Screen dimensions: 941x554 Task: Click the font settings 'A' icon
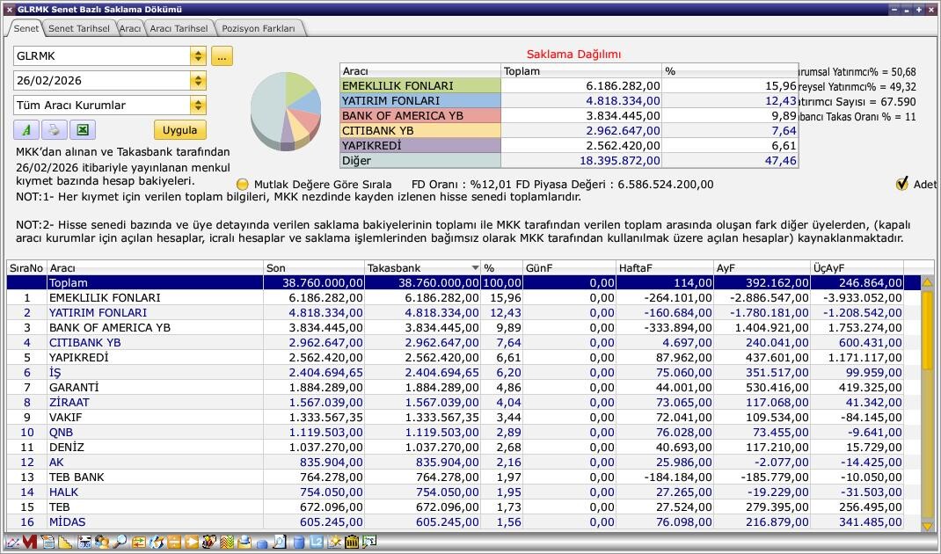pyautogui.click(x=26, y=130)
